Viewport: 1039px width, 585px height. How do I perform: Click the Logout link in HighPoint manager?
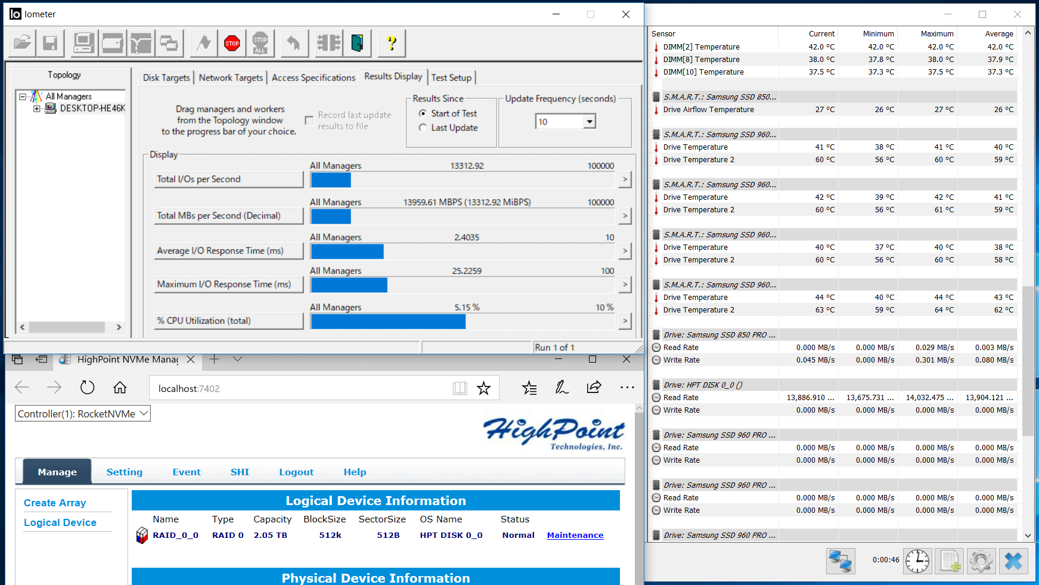296,472
